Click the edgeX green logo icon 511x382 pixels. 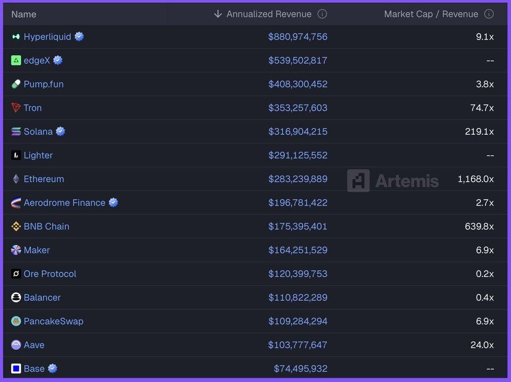16,60
